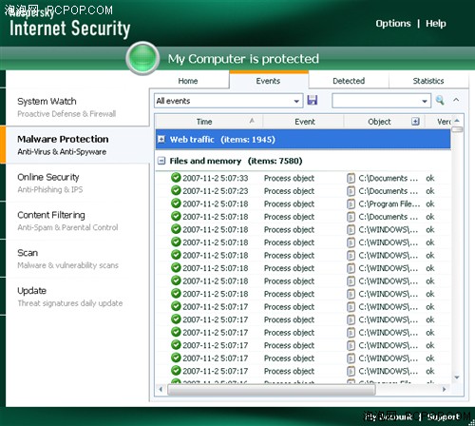The height and width of the screenshot is (426, 475).
Task: Click the horizontal scrollbar thumb in the events list
Action: pyautogui.click(x=272, y=389)
